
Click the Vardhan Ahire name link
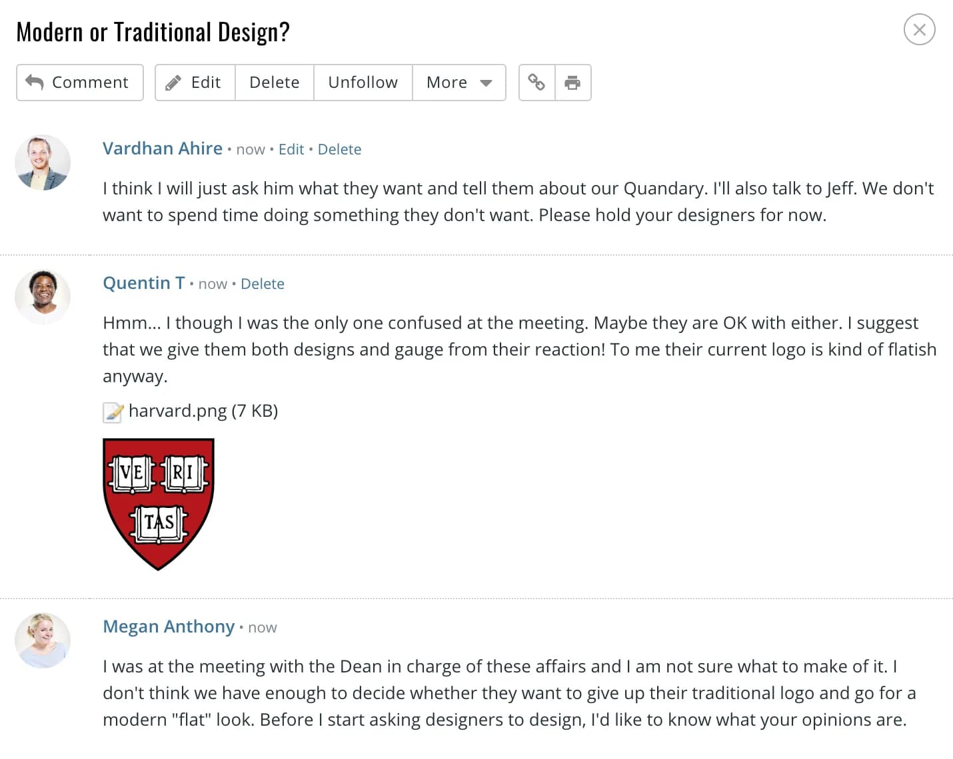tap(163, 148)
